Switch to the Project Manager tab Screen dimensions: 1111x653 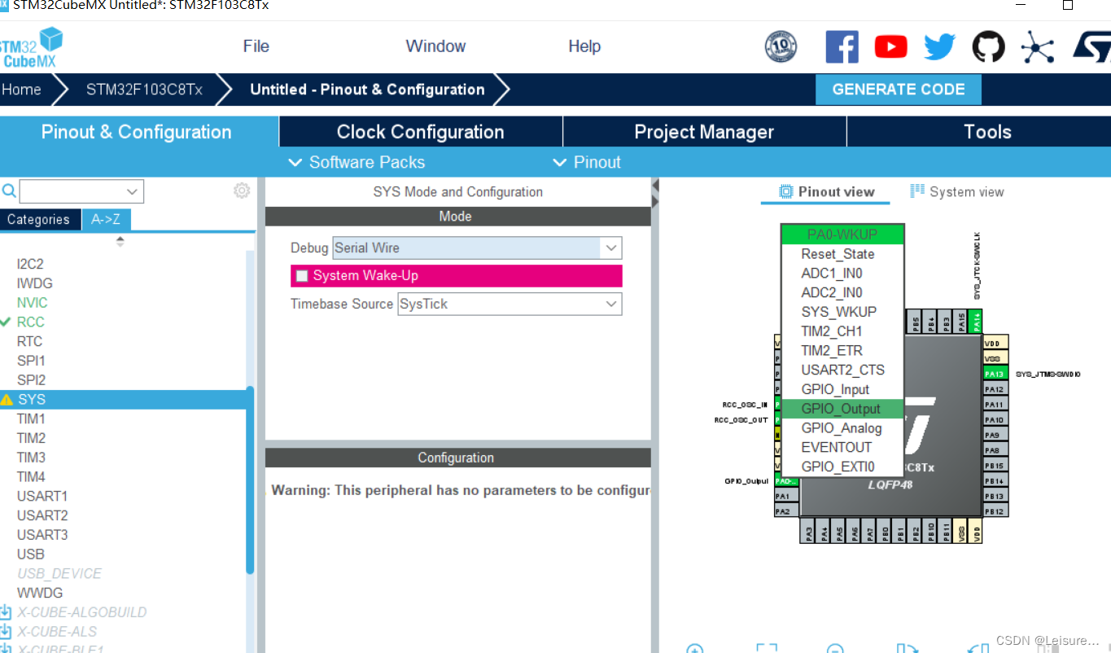point(704,132)
